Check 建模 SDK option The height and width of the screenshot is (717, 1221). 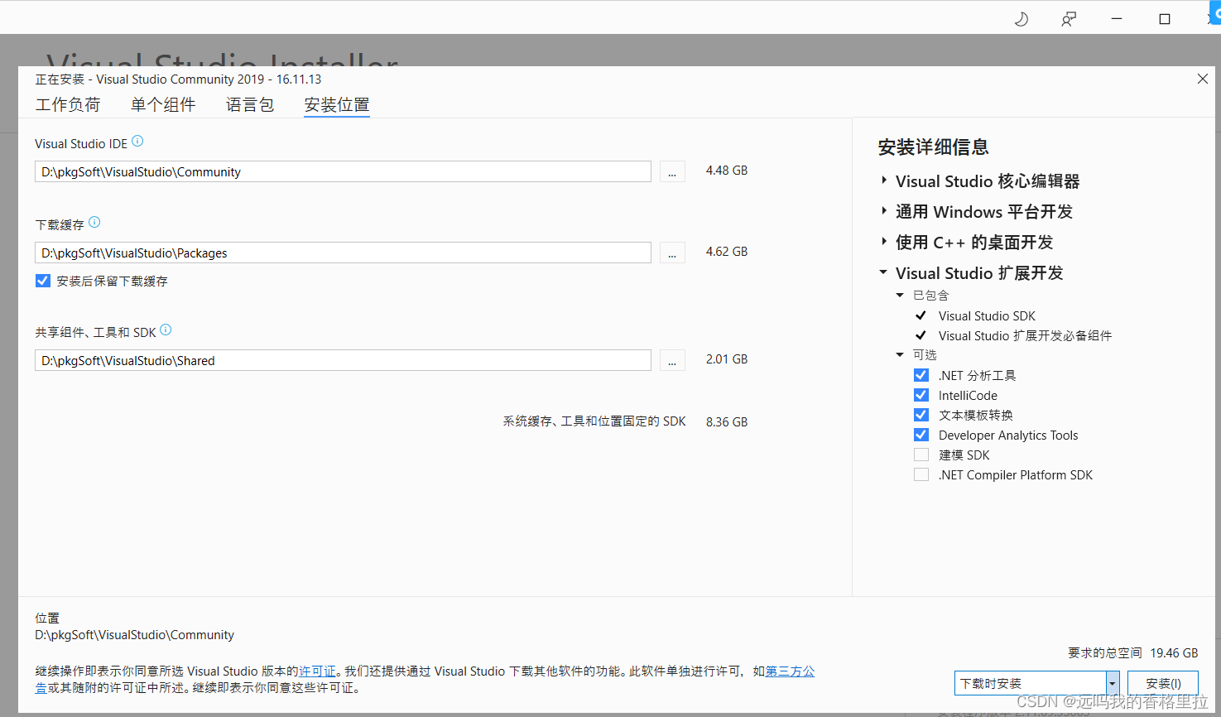point(921,455)
